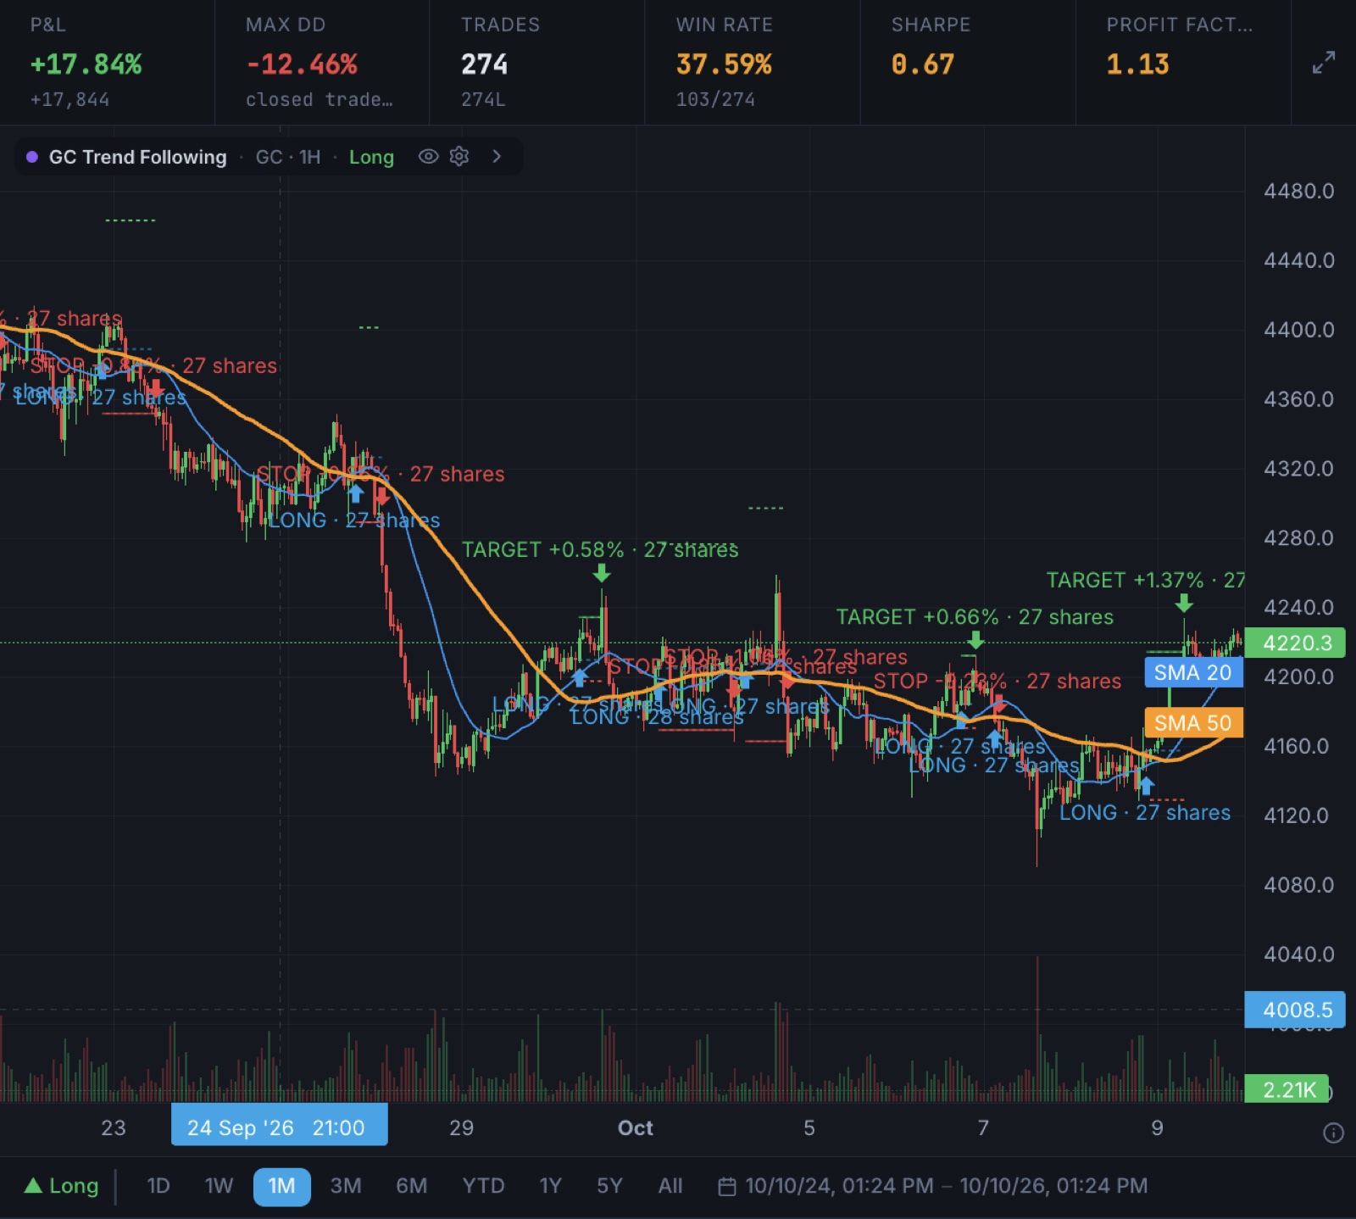1356x1219 pixels.
Task: Click the P&L +17.84% stat card
Action: [107, 62]
